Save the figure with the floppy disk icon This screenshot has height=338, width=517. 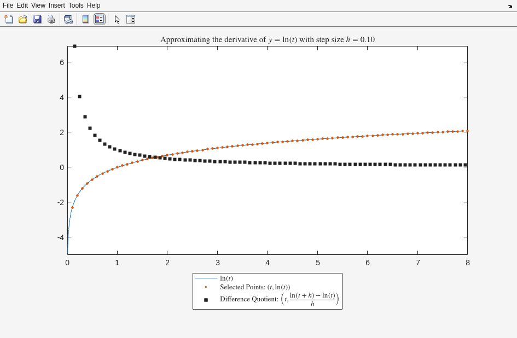coord(37,19)
